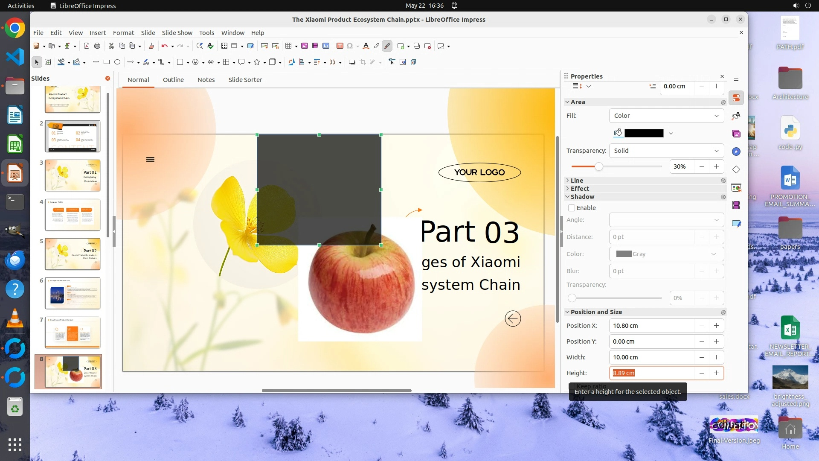Select the Ellipse drawing tool
The width and height of the screenshot is (819, 461).
117,62
